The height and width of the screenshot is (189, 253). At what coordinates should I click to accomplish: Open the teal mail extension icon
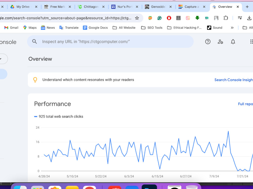pos(207,18)
